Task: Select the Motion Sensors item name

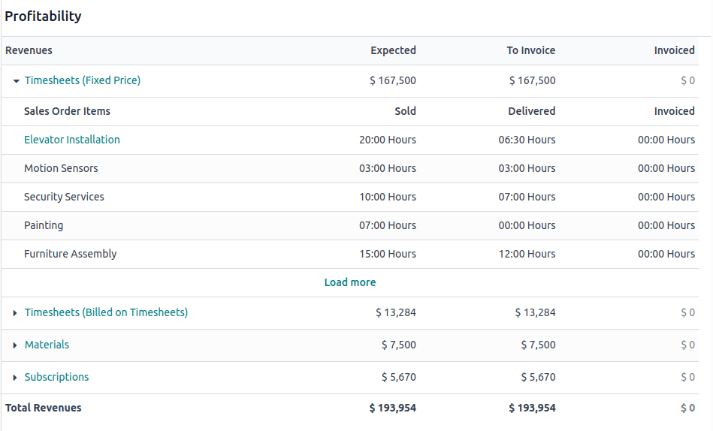Action: (61, 168)
